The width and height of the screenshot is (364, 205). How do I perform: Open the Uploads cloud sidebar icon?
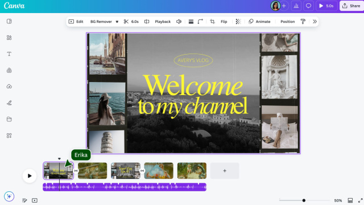pos(9,87)
